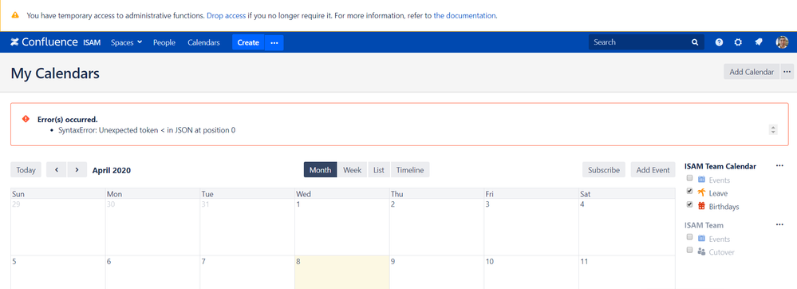Click the ISAM Team Calendar heading
797x289 pixels.
point(720,166)
